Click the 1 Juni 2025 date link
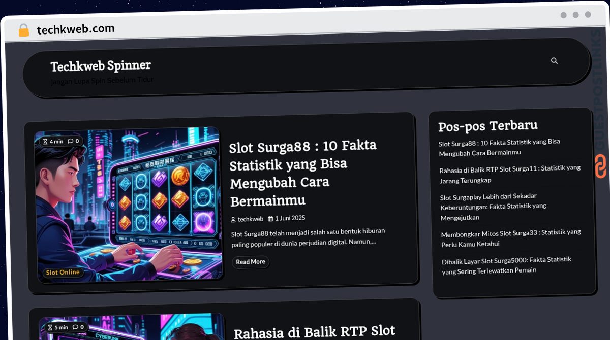This screenshot has width=610, height=340. pos(290,218)
